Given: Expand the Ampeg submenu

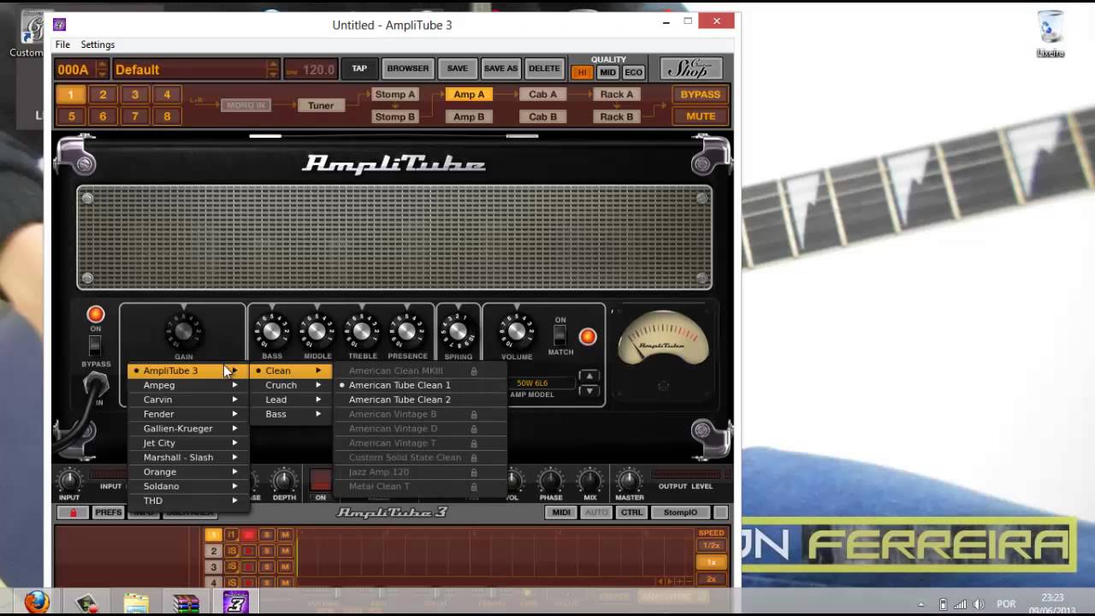Looking at the screenshot, I should pos(188,385).
